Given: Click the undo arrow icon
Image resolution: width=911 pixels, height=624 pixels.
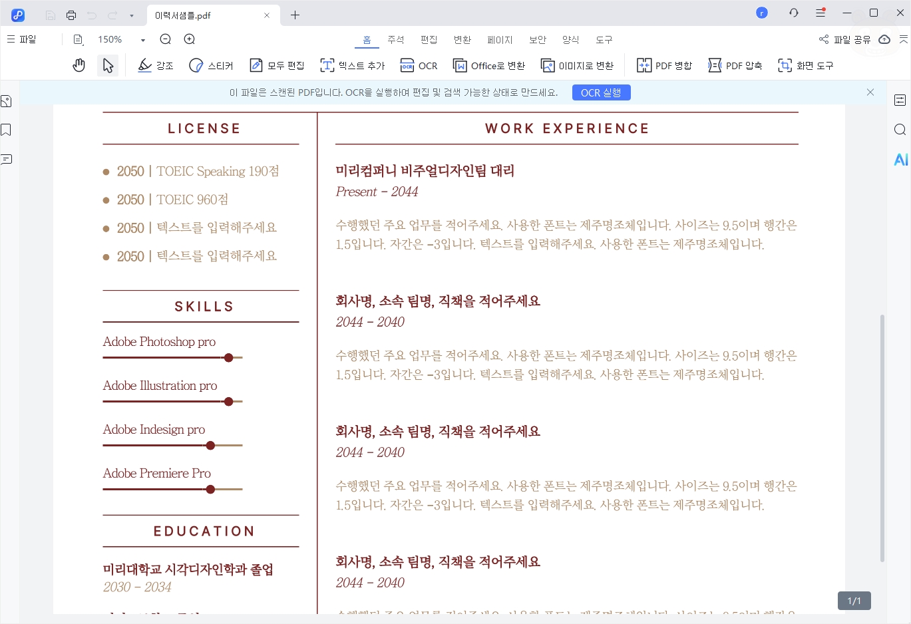Looking at the screenshot, I should tap(92, 15).
